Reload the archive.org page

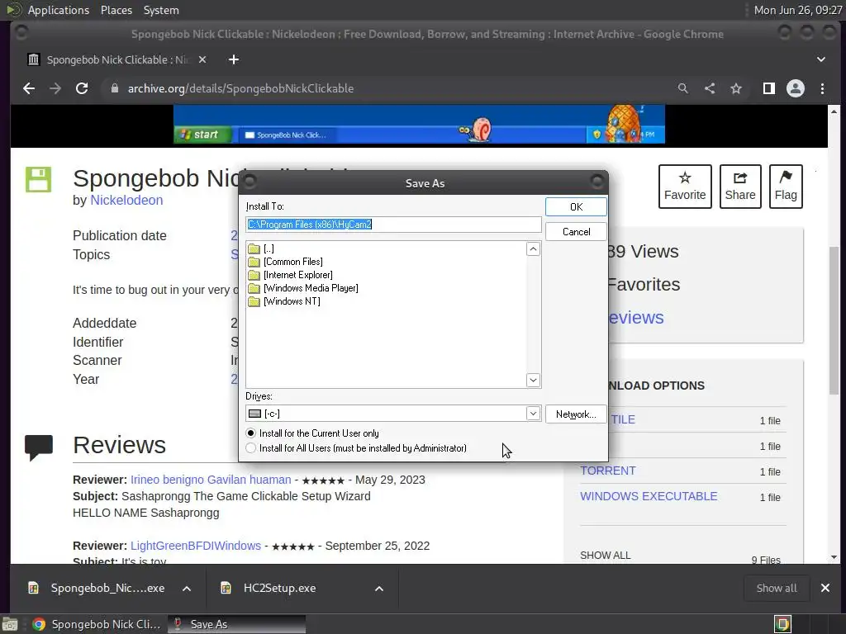82,88
